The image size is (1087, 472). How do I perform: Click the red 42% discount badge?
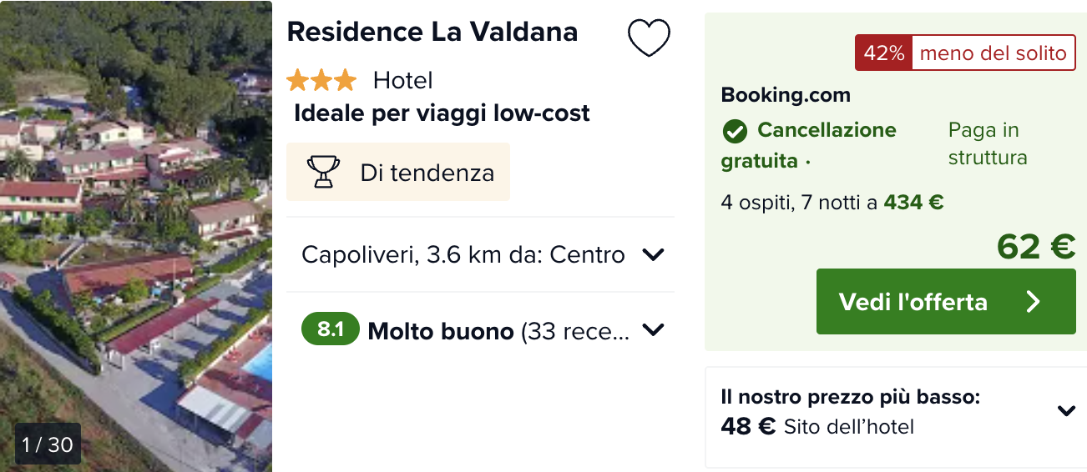(883, 53)
